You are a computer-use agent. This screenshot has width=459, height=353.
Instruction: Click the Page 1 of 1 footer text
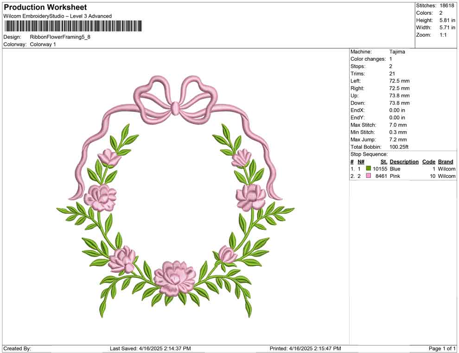(442, 348)
